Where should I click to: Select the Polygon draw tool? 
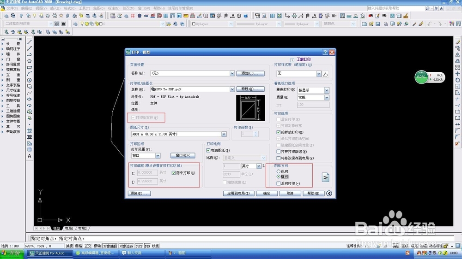point(30,61)
